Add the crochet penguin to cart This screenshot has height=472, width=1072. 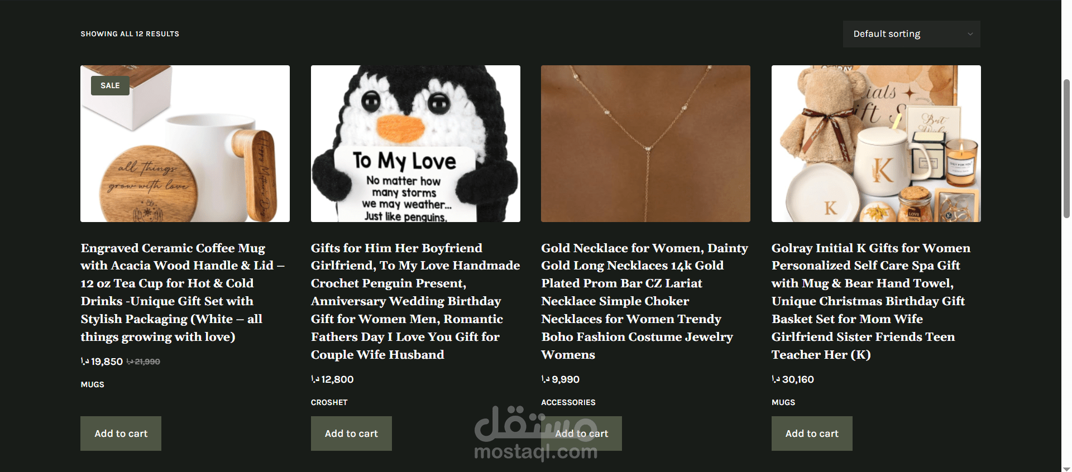[x=351, y=434]
